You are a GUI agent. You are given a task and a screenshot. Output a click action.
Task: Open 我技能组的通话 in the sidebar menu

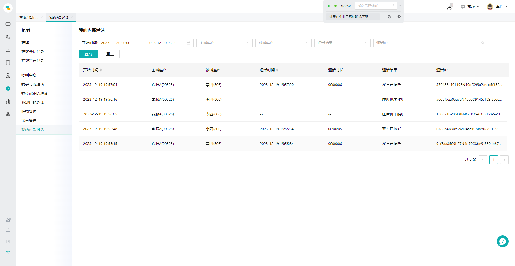(35, 93)
